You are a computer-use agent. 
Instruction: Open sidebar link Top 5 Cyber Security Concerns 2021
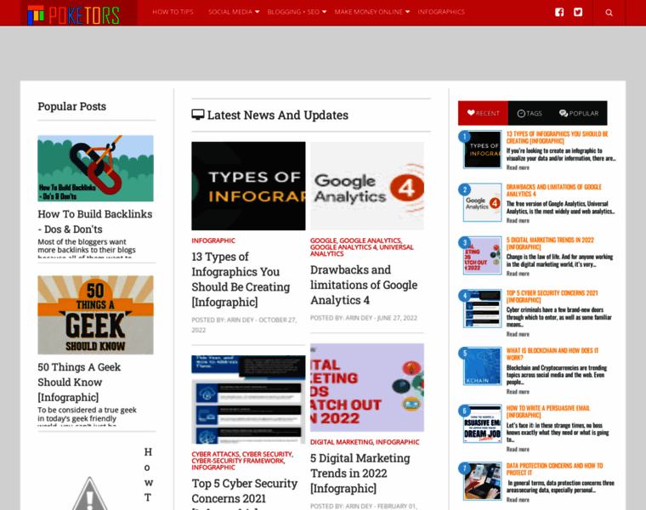point(552,297)
